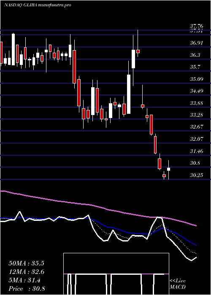The height and width of the screenshot is (295, 211).
Task: Select the 33.28 price axis label
Action: (197, 115)
